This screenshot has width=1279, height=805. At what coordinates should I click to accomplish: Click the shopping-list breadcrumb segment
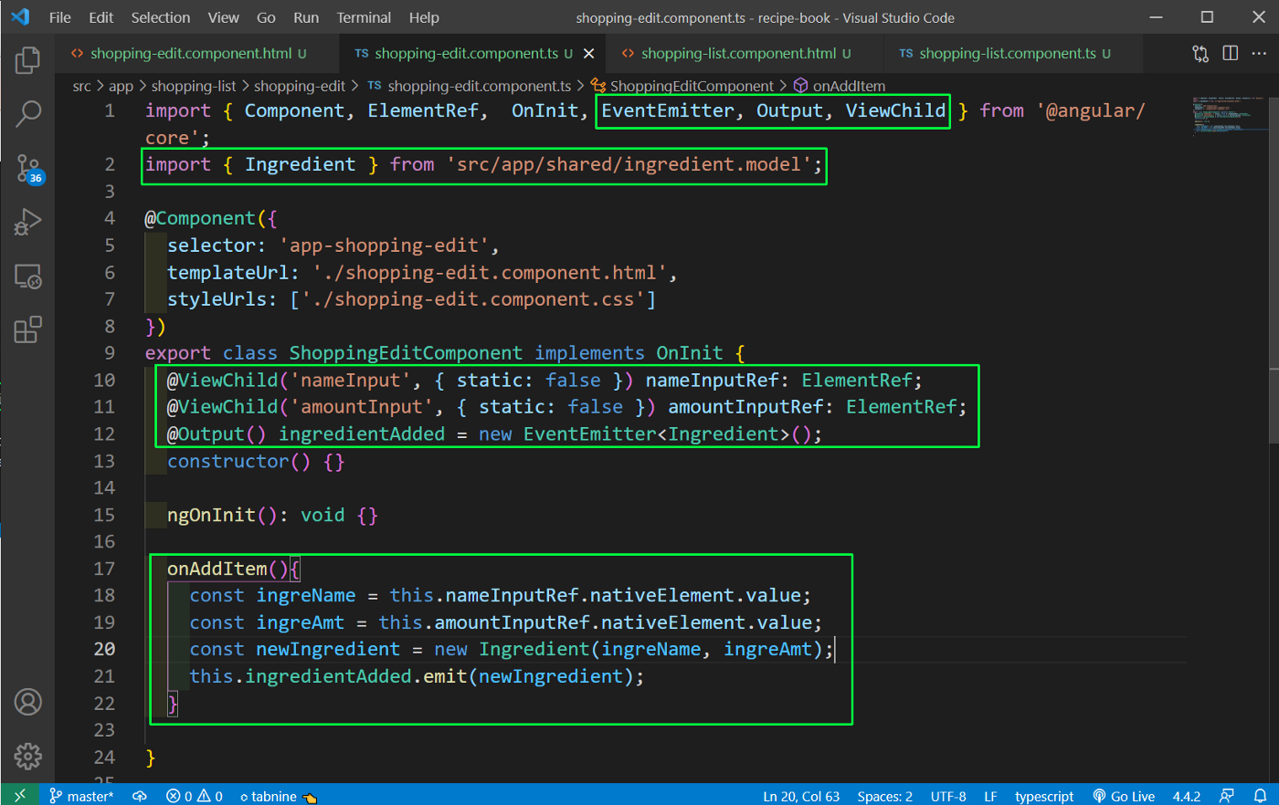pyautogui.click(x=194, y=86)
